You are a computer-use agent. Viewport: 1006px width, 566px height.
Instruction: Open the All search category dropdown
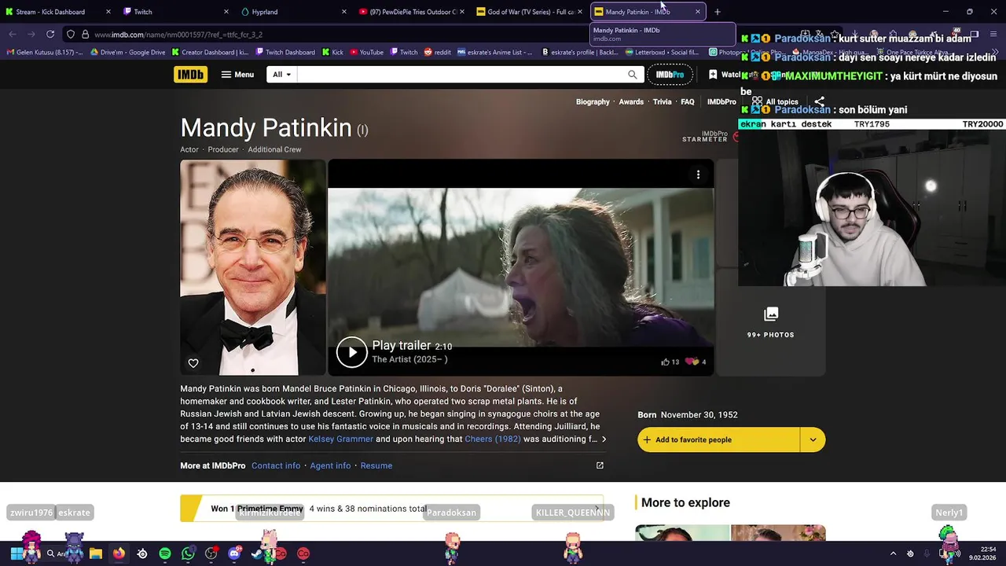click(281, 75)
